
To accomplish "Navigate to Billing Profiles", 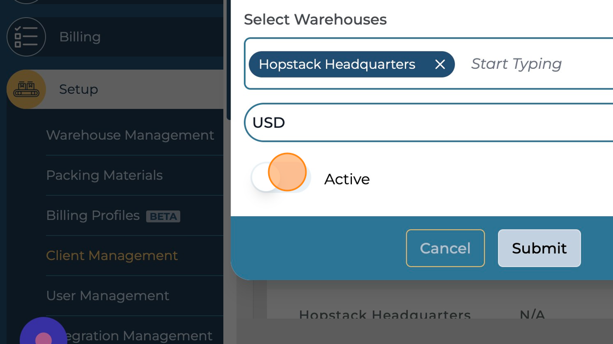I will tap(92, 216).
